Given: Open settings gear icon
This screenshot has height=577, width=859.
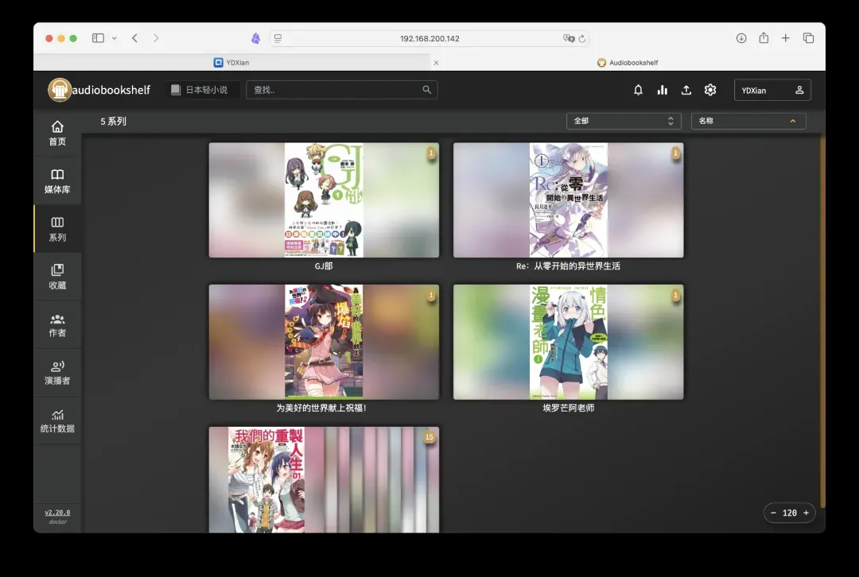Looking at the screenshot, I should (710, 90).
